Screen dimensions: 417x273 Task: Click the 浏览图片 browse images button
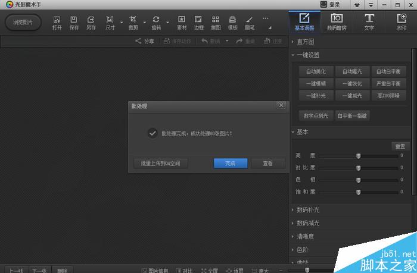point(23,23)
